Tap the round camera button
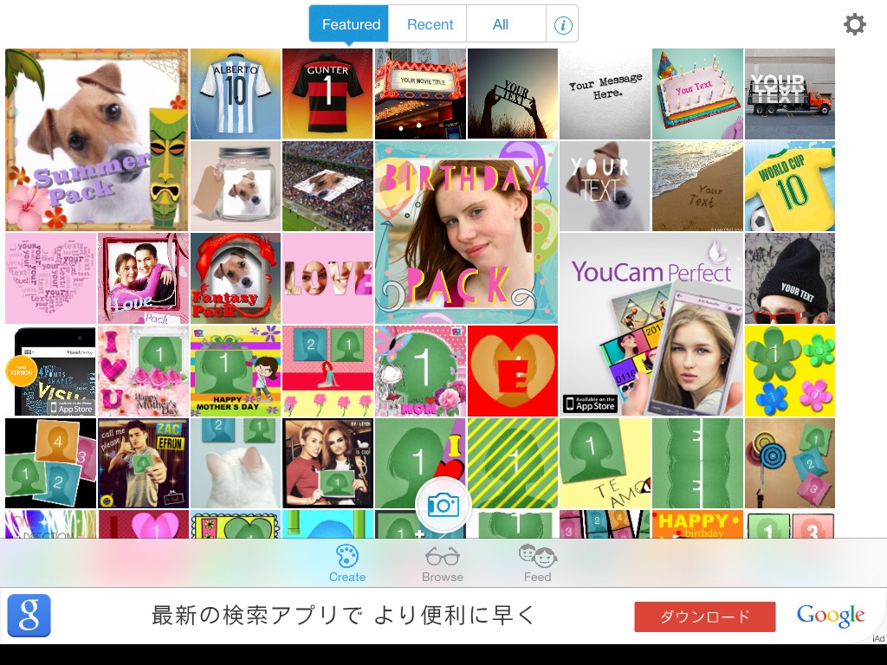 point(443,505)
